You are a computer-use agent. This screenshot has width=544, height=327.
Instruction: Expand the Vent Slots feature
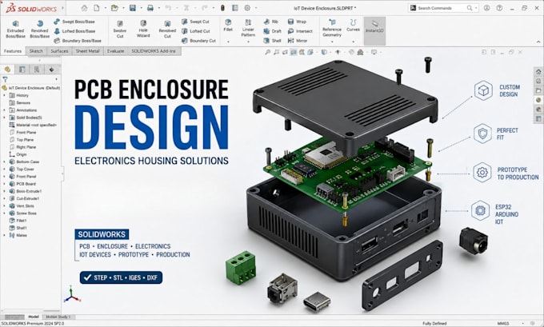(x=5, y=205)
